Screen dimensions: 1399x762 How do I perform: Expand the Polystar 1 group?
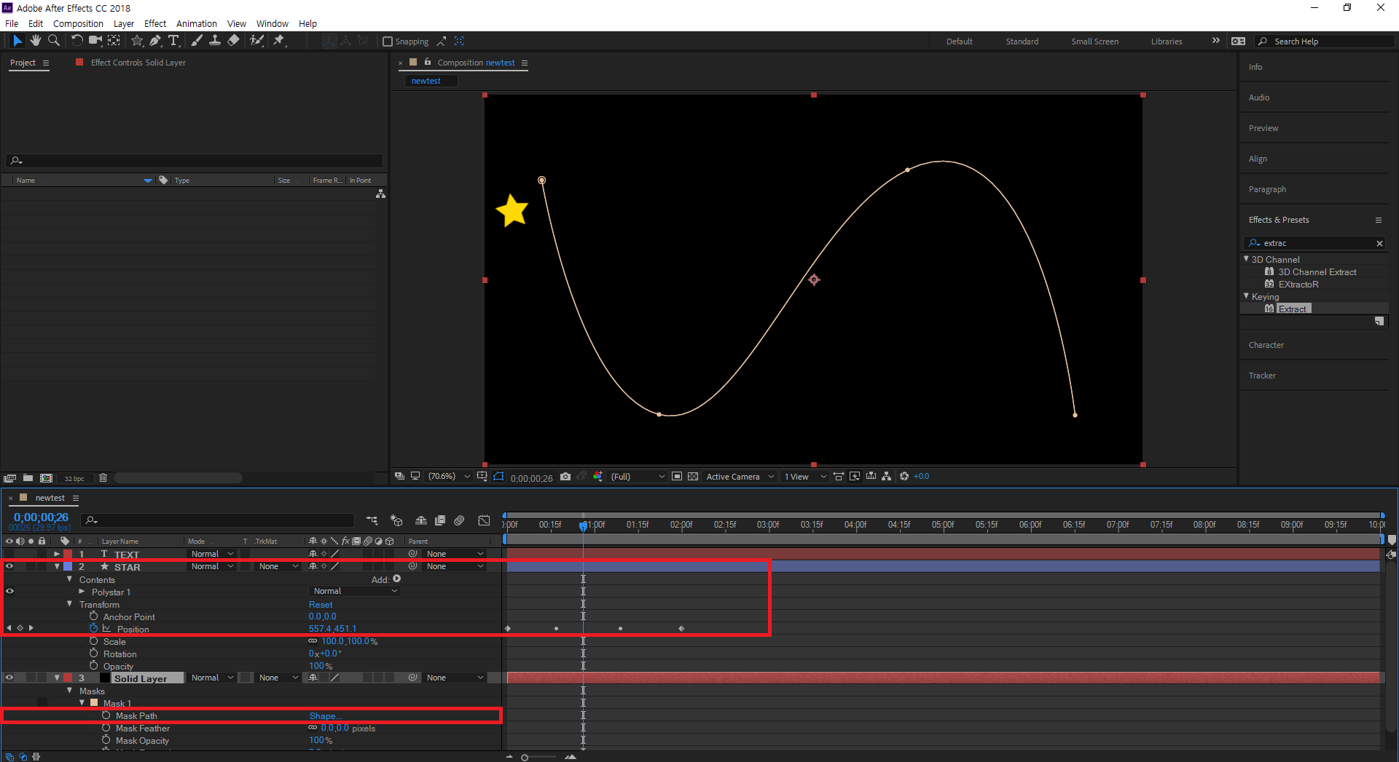pyautogui.click(x=82, y=591)
